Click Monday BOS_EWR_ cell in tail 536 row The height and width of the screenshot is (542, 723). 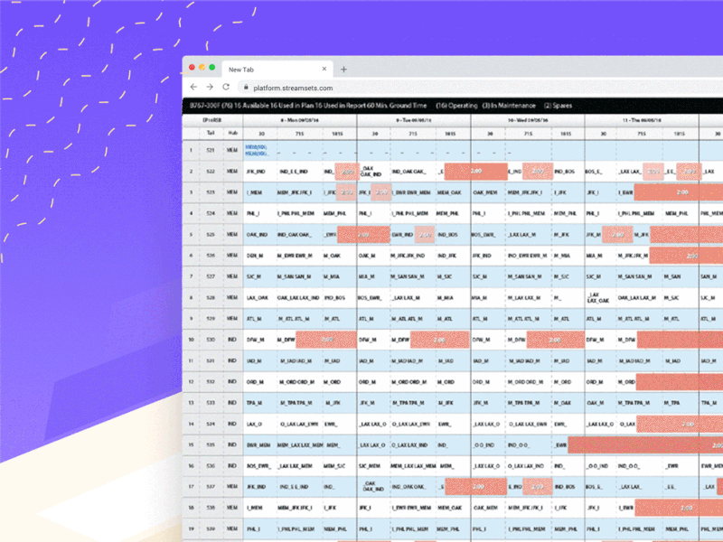[258, 466]
